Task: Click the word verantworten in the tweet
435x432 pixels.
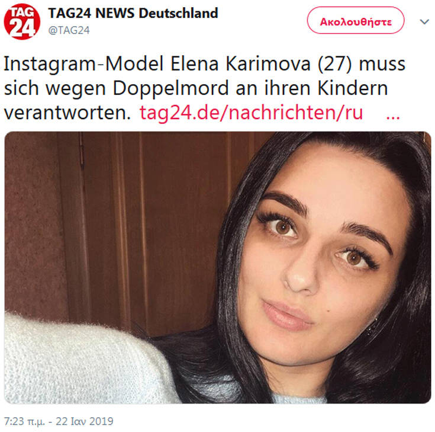Action: [x=67, y=113]
